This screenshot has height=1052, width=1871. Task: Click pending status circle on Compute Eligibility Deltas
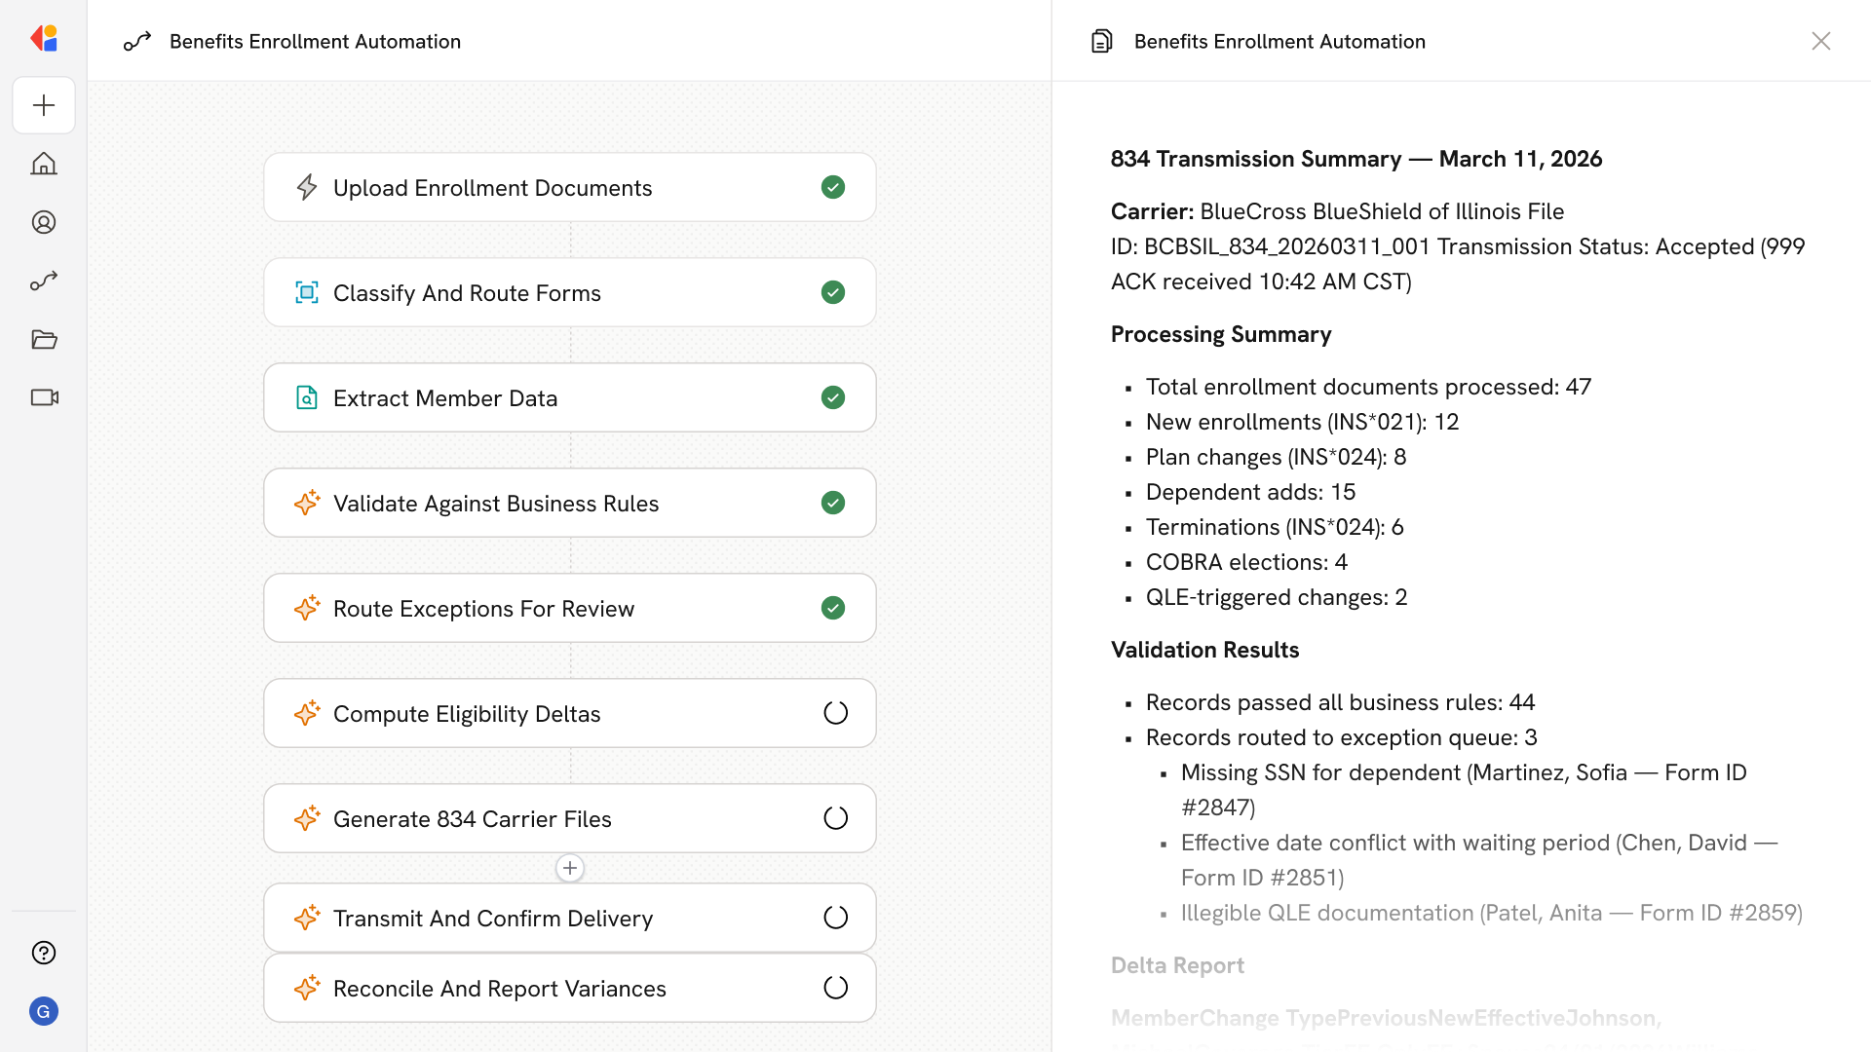835,713
